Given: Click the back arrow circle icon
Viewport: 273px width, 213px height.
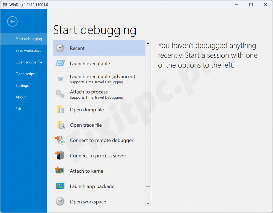Looking at the screenshot, I should point(13,22).
